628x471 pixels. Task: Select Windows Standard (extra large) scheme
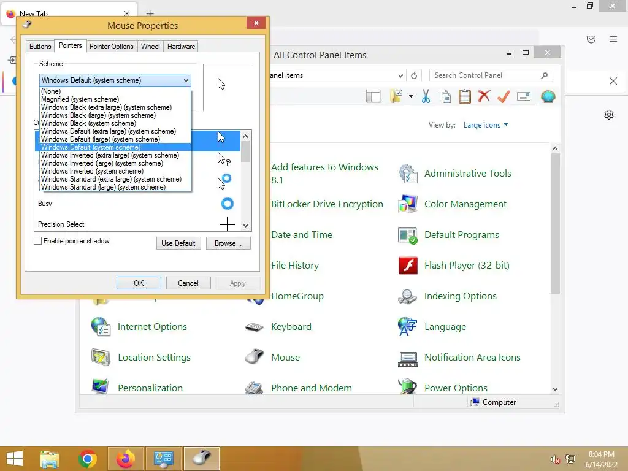(115, 179)
